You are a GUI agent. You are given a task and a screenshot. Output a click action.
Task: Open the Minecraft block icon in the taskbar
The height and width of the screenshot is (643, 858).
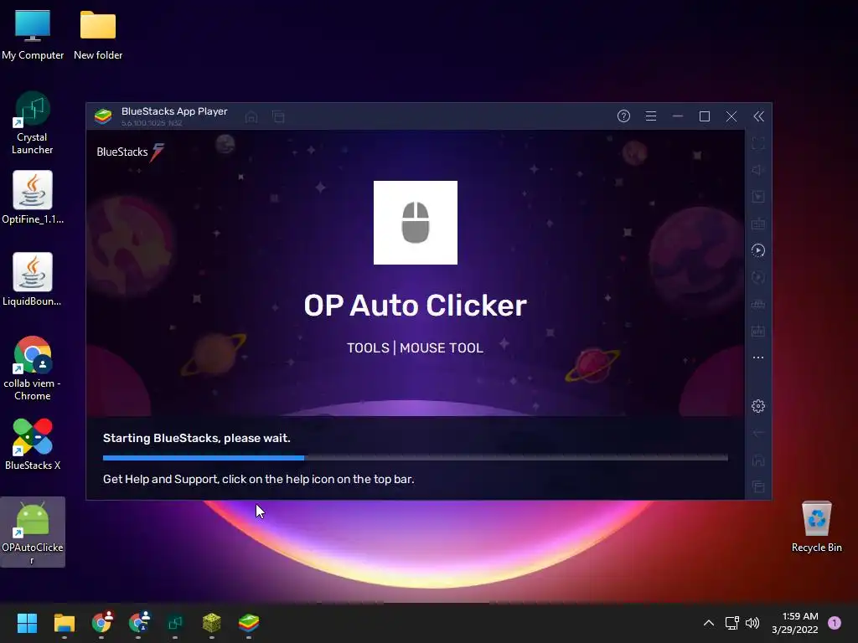click(212, 622)
